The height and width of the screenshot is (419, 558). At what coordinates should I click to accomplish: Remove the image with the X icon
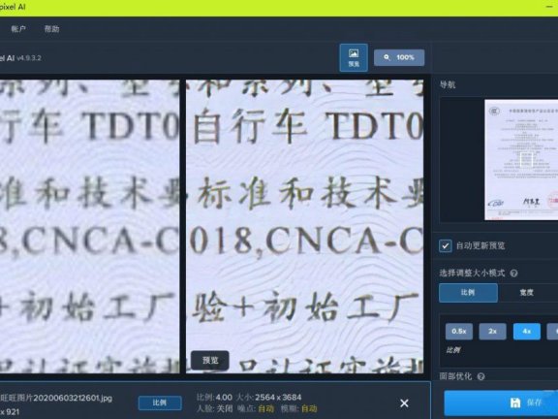[404, 403]
